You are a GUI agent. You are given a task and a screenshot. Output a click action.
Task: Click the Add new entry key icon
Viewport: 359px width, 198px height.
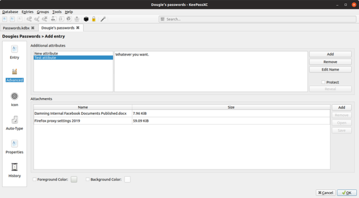click(x=29, y=19)
